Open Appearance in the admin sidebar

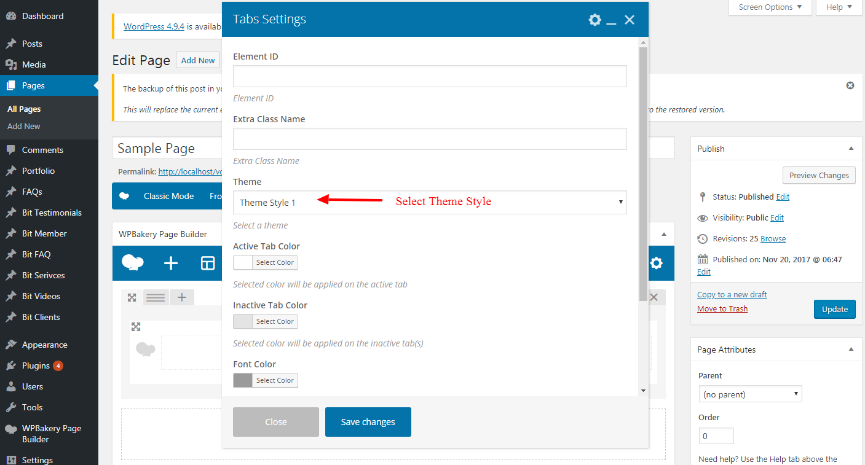coord(44,345)
